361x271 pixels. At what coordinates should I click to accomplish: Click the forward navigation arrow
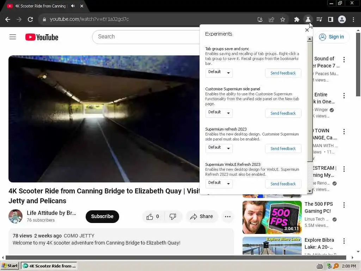tap(19, 19)
